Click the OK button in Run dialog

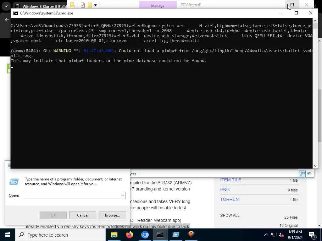click(x=53, y=215)
